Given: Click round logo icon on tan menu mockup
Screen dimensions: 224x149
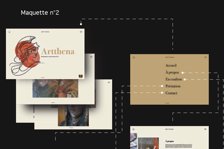Looking at the screenshot, I should pyautogui.click(x=134, y=57).
